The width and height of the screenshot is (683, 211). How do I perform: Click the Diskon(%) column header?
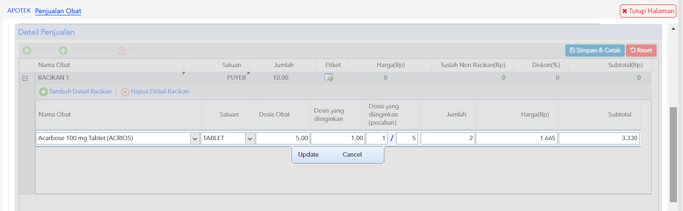pos(541,65)
